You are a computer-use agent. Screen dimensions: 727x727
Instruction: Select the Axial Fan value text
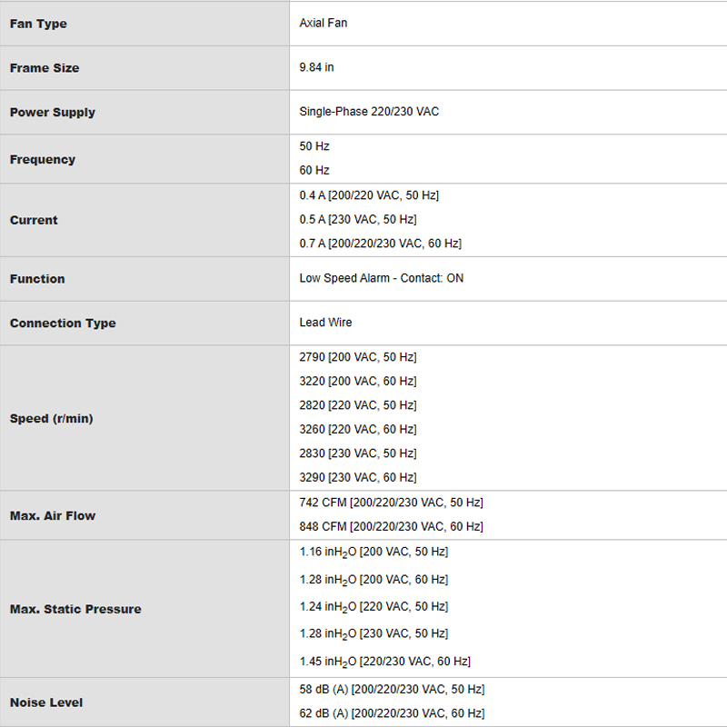click(x=324, y=23)
